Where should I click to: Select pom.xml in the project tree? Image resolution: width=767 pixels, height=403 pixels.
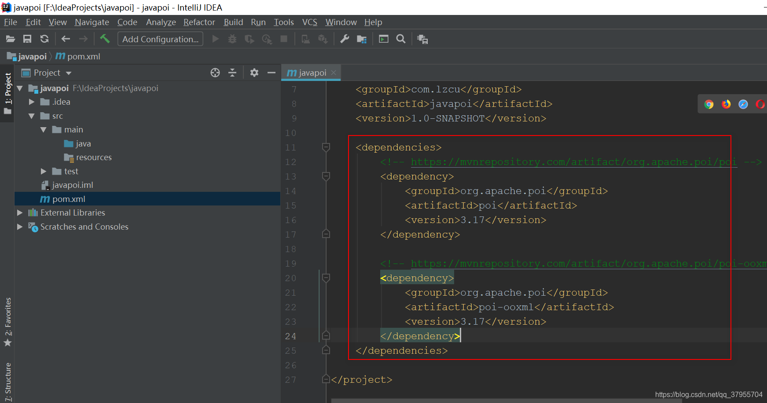(147, 199)
